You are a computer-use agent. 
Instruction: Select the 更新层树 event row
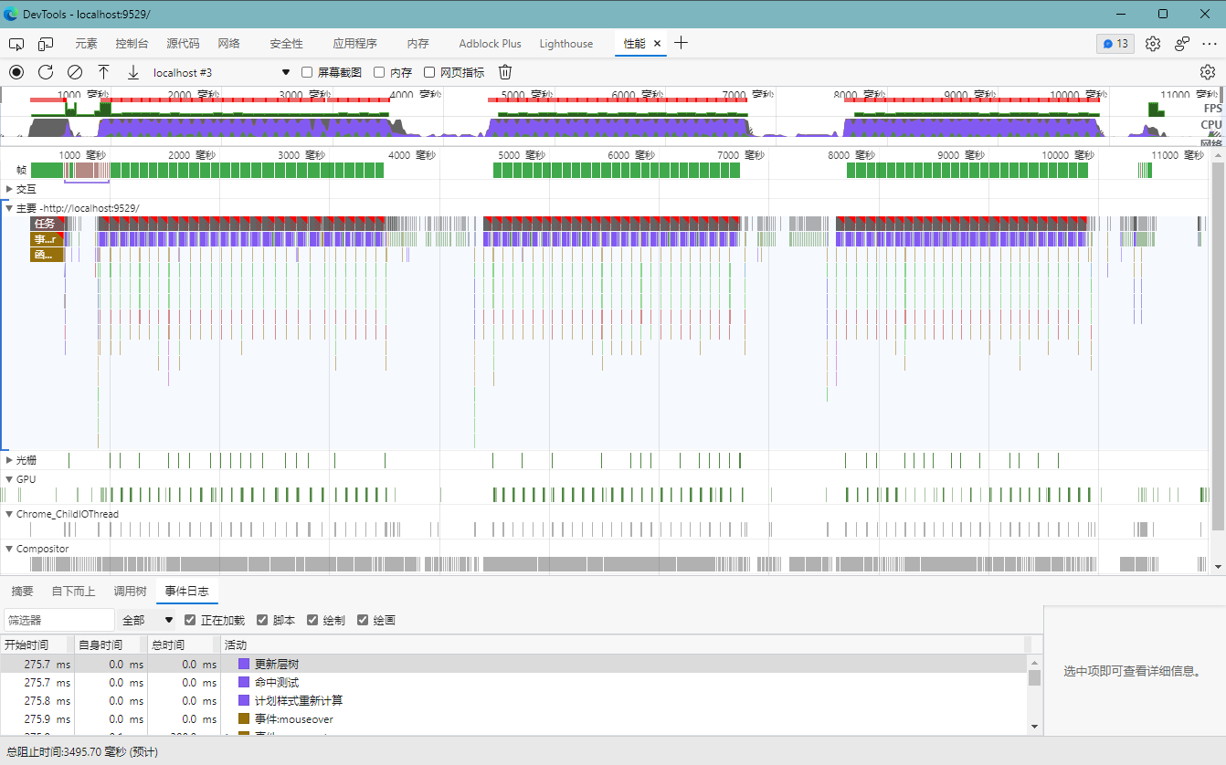coord(513,664)
